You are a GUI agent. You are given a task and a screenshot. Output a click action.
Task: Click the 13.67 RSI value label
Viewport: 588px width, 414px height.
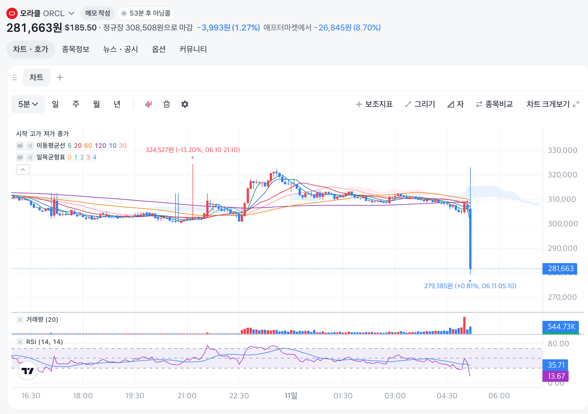pos(556,376)
